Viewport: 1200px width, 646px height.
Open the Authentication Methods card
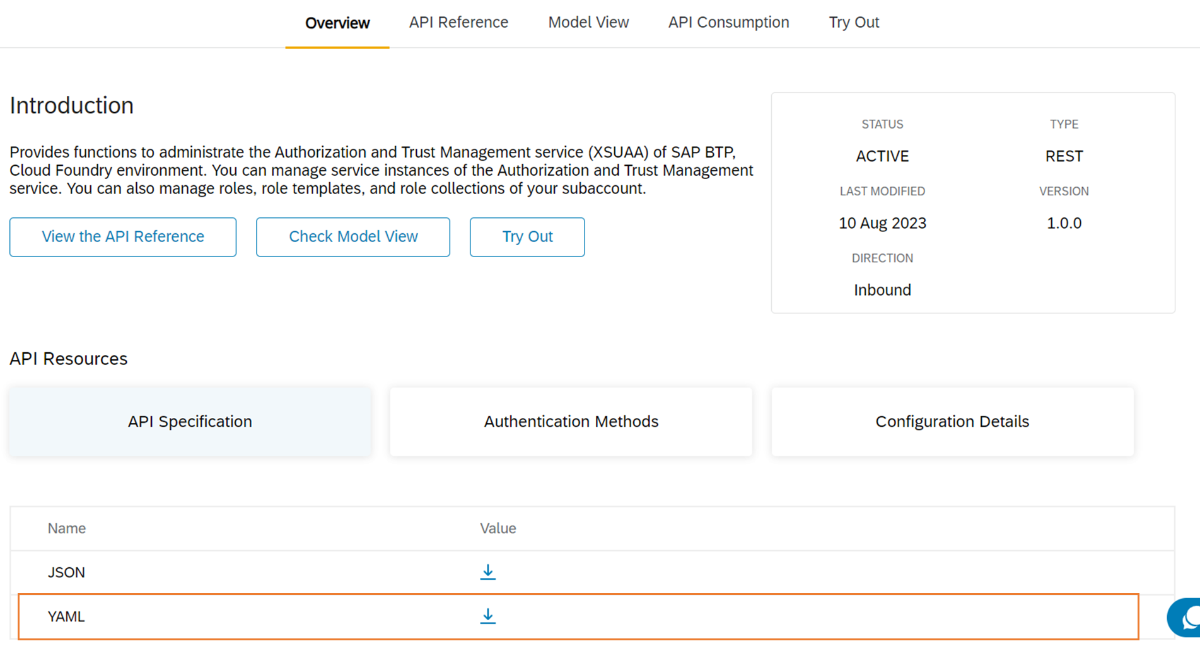(x=571, y=422)
